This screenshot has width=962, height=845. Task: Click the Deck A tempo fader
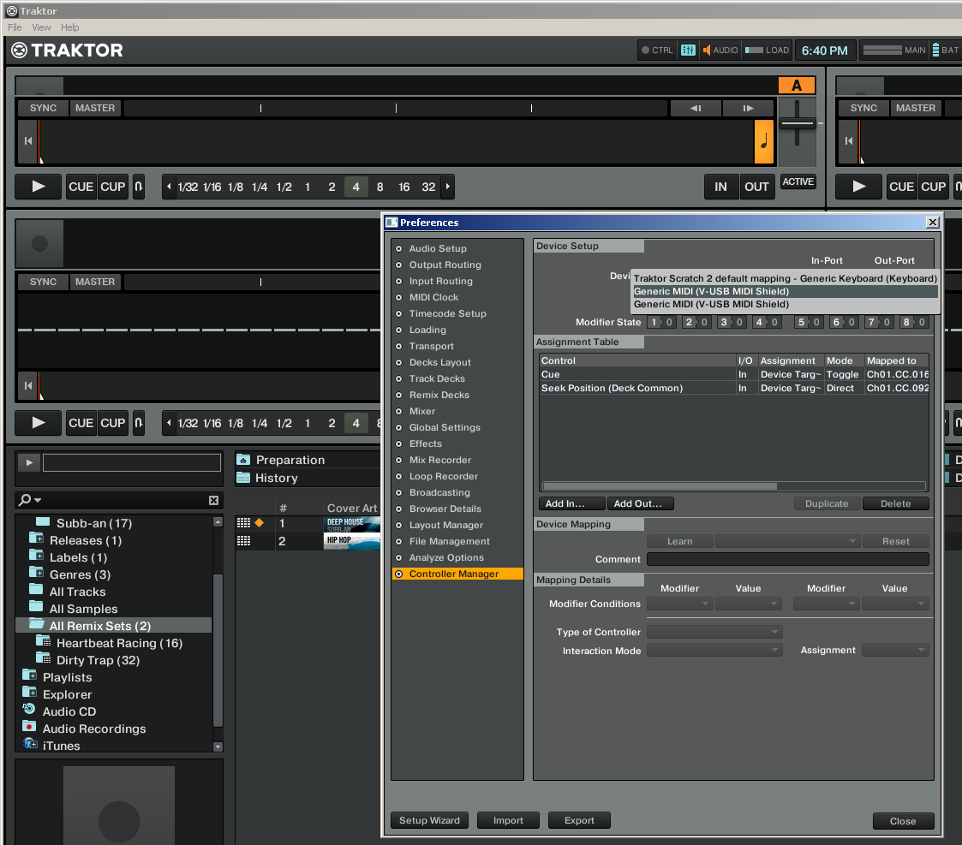click(x=797, y=123)
